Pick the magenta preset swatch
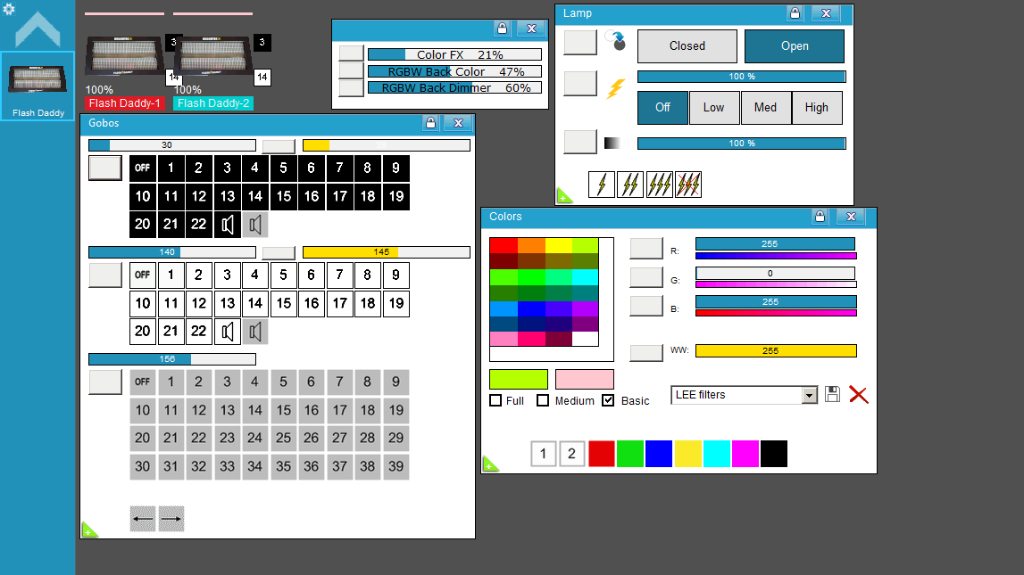This screenshot has width=1024, height=575. tap(745, 454)
